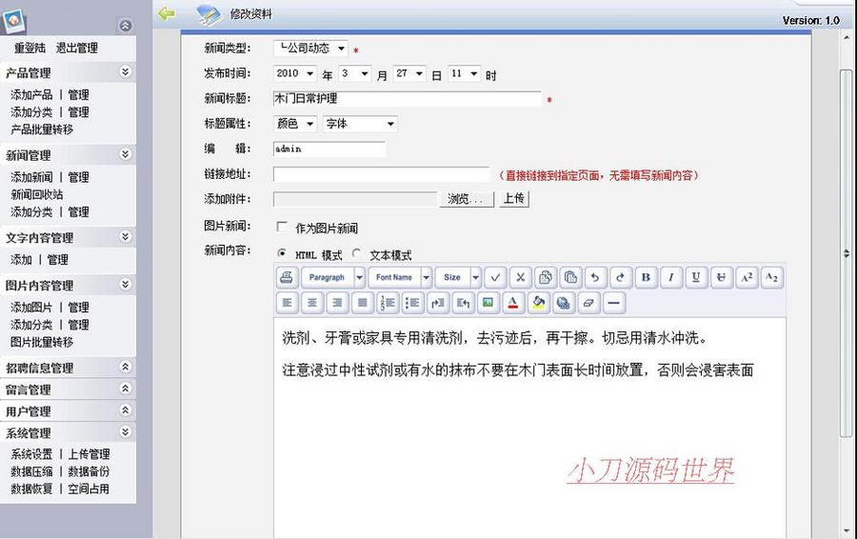This screenshot has width=857, height=539.
Task: Open the month dropdown showing 3
Action: 355,73
